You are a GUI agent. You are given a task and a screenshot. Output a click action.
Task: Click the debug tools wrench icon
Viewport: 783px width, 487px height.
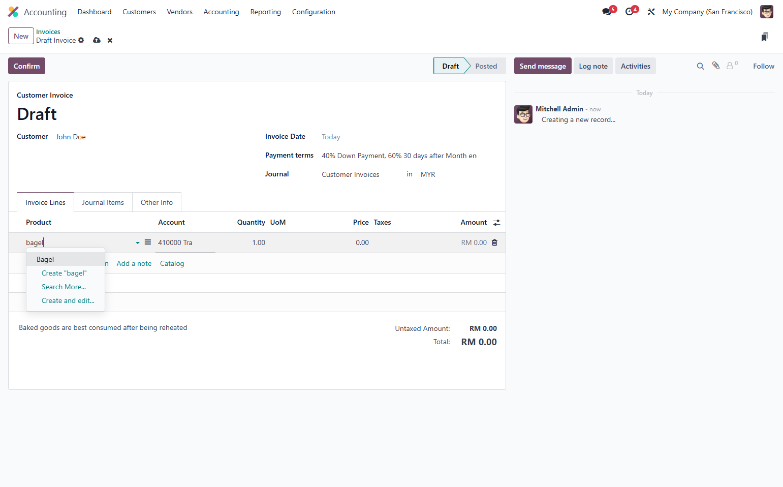click(x=651, y=12)
